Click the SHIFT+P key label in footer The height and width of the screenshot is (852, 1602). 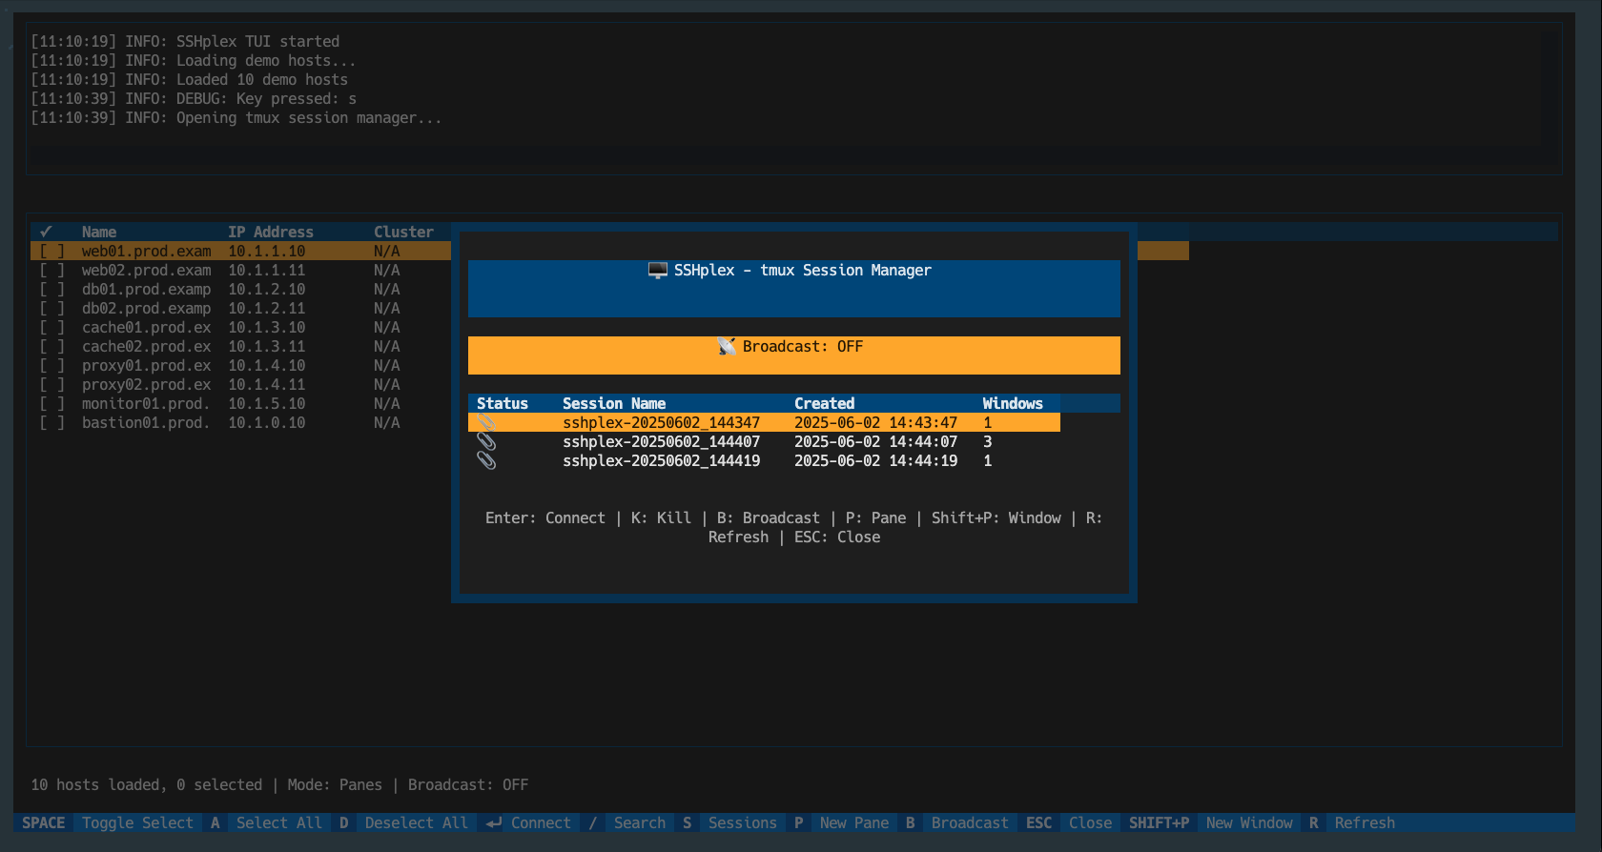1160,823
